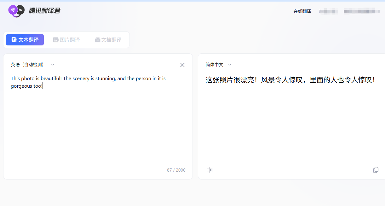The width and height of the screenshot is (385, 206).
Task: Click the copy translation icon
Action: pos(376,170)
